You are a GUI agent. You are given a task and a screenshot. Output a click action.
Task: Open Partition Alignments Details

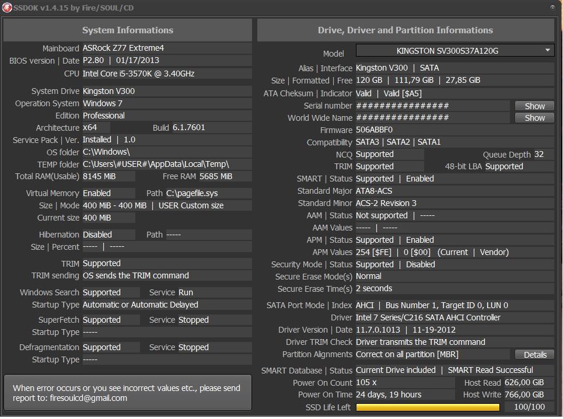tap(534, 355)
